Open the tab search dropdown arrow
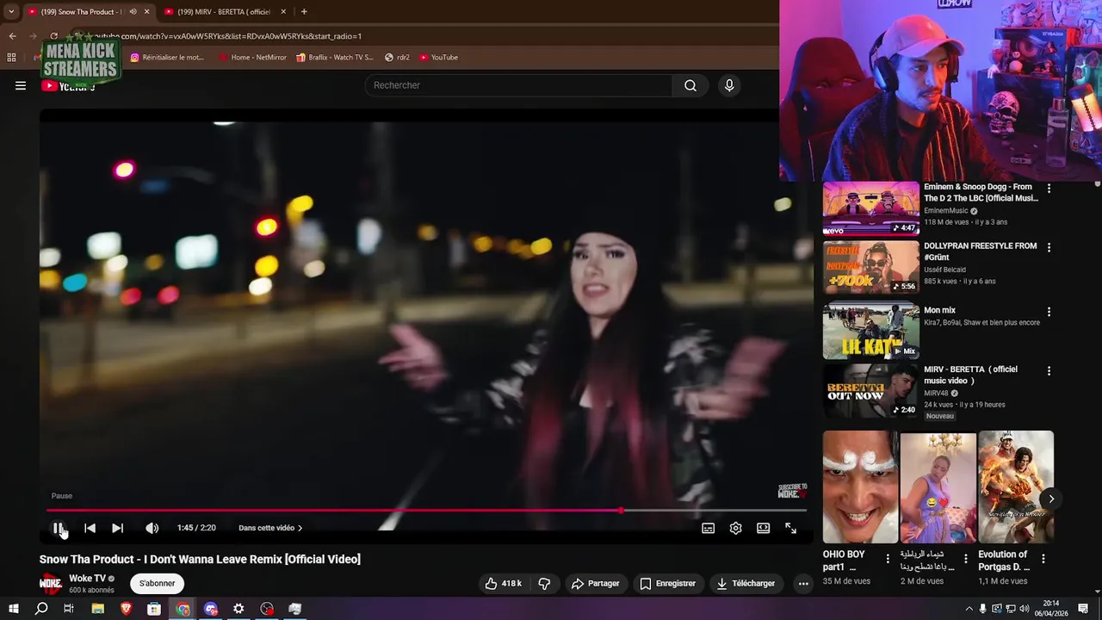The height and width of the screenshot is (620, 1102). (11, 11)
